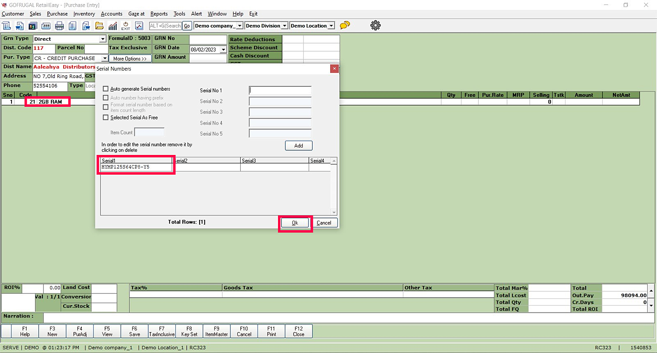Open the Accounts menu
Screen dimensions: 657x353
click(x=112, y=14)
